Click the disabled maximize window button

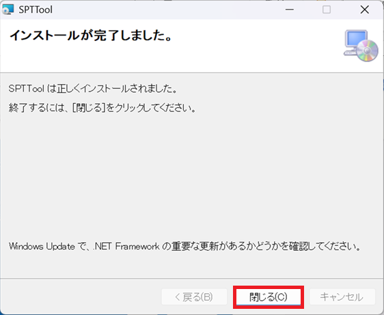pos(327,10)
